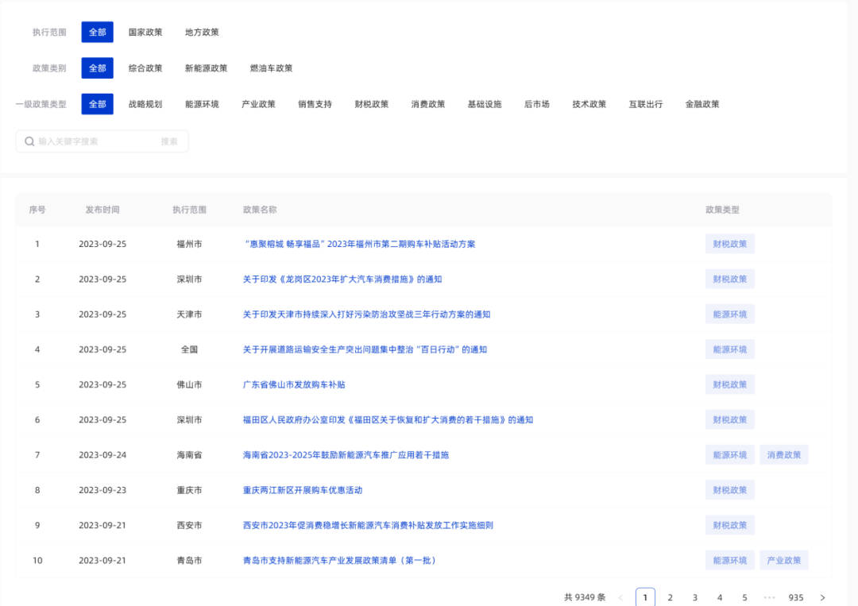Click the keyword search input field
The width and height of the screenshot is (858, 606).
pos(95,141)
